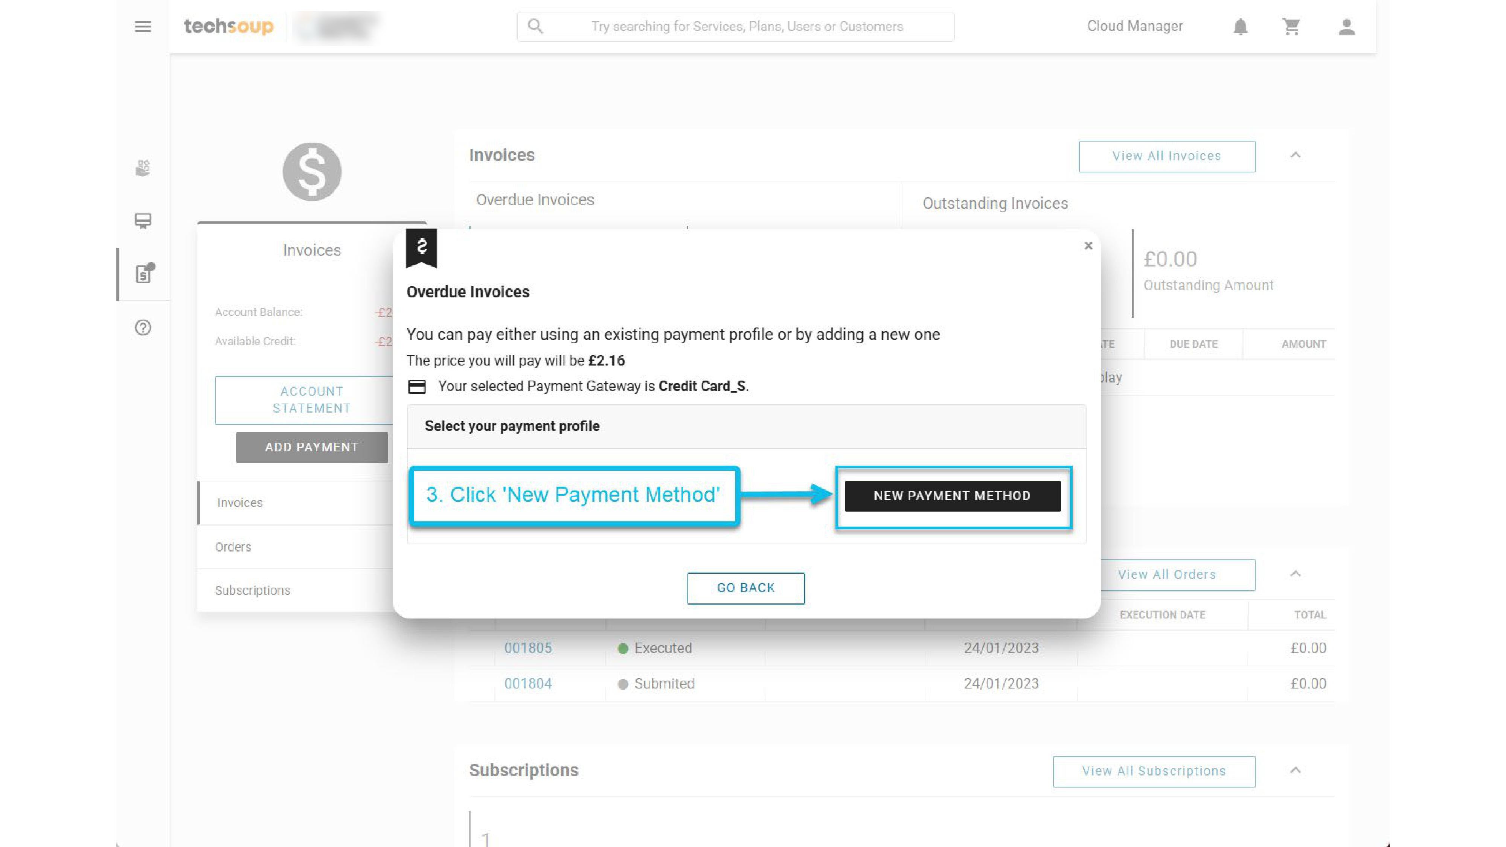Collapse the Subscriptions section chevron
Image resolution: width=1506 pixels, height=847 pixels.
pyautogui.click(x=1296, y=770)
